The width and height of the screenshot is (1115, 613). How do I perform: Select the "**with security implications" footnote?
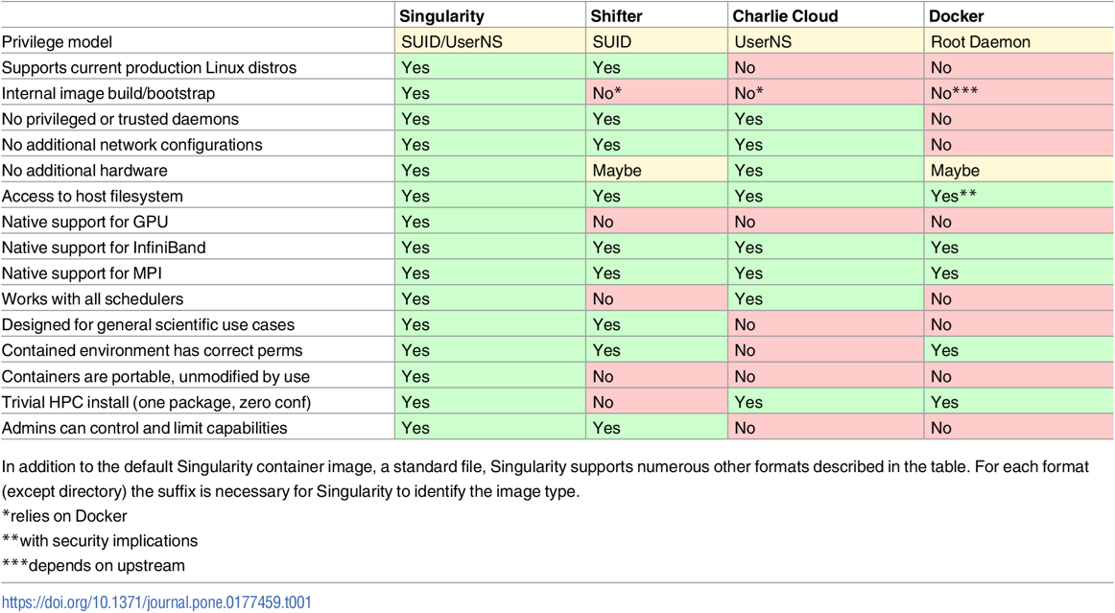point(100,541)
